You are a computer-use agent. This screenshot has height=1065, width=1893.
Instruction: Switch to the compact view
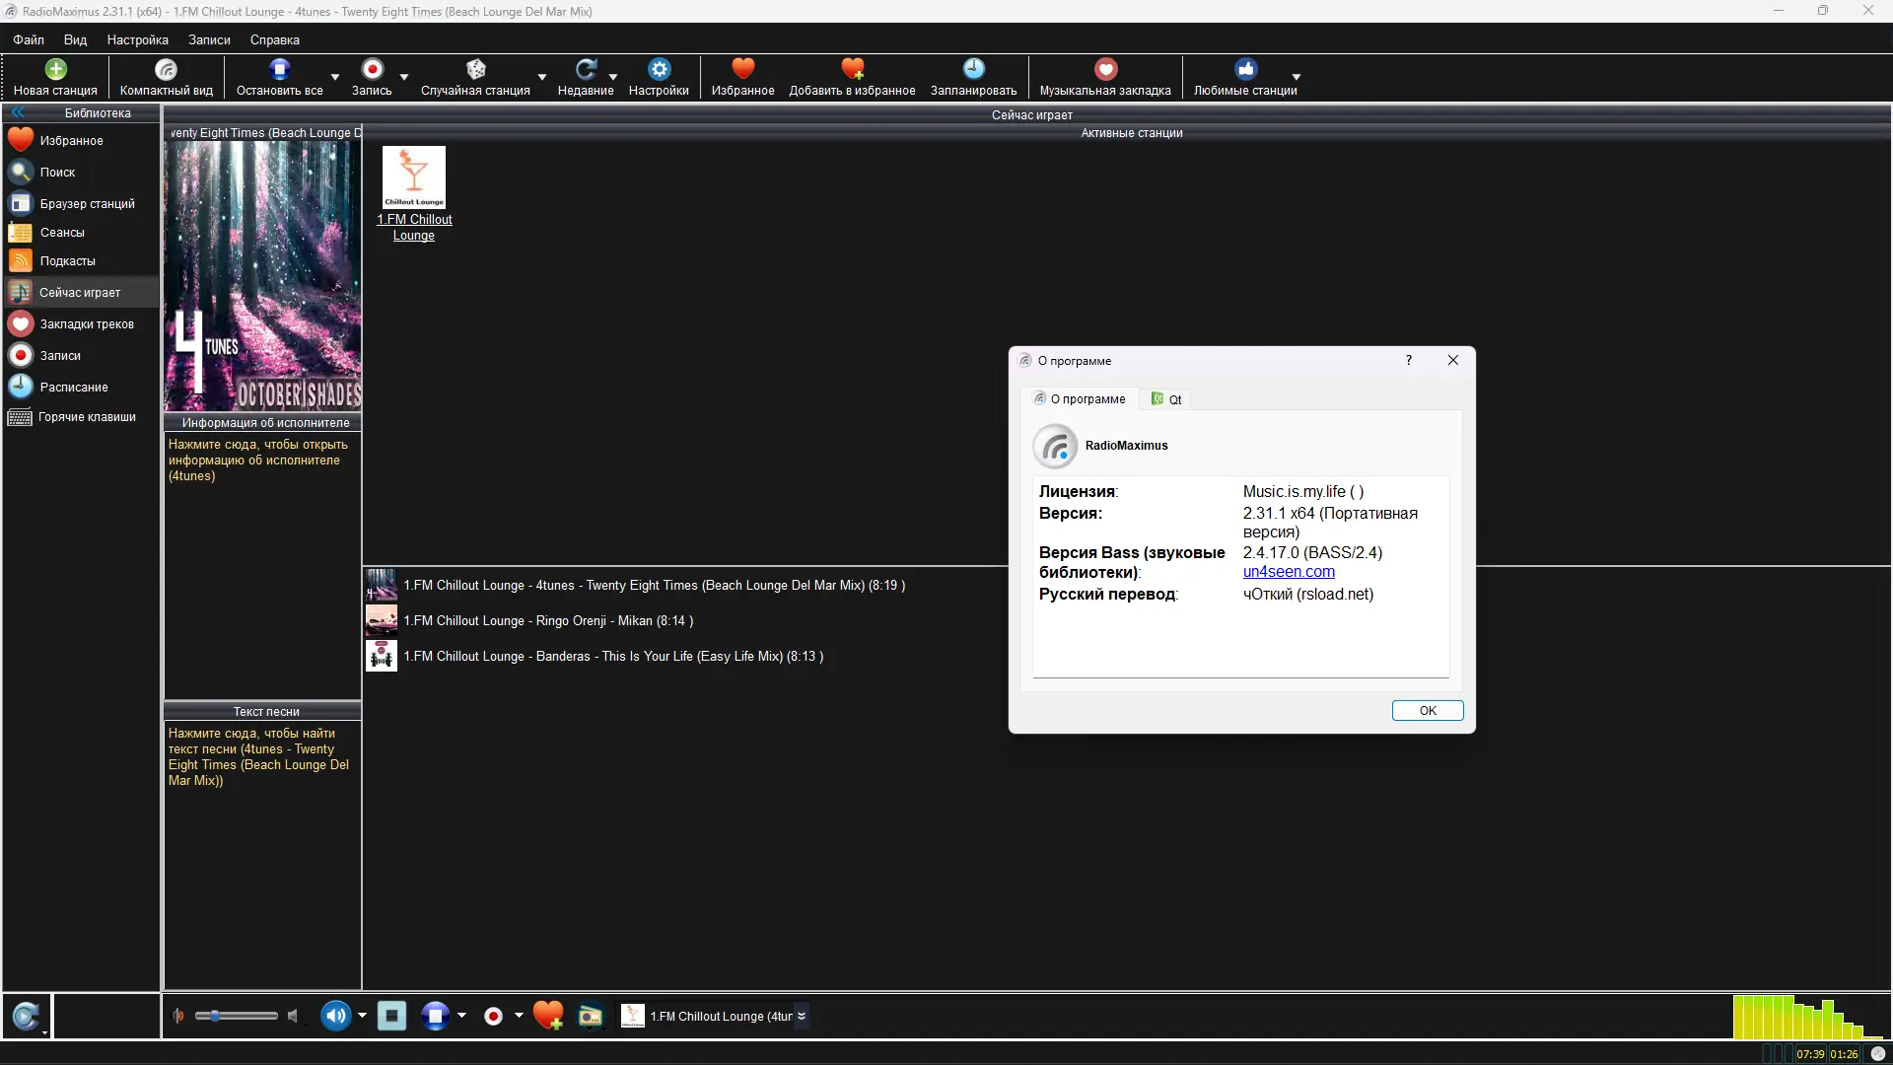(x=166, y=69)
